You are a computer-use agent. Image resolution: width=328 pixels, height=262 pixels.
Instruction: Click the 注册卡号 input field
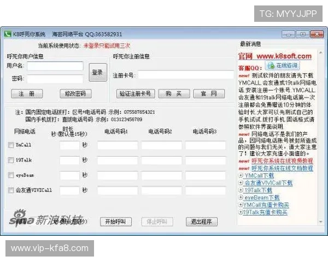(x=186, y=75)
